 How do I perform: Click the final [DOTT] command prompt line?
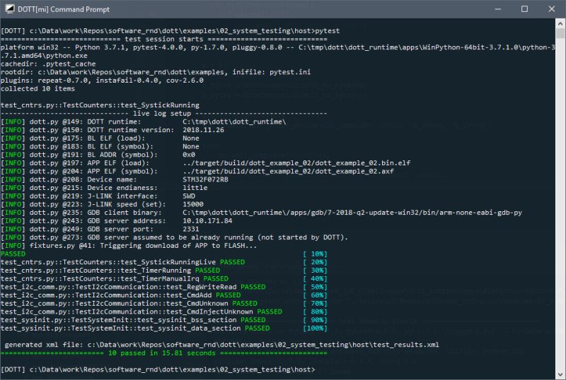coord(158,370)
